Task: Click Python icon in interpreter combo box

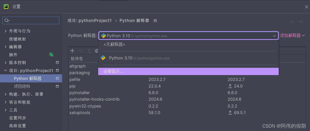Action: (x=103, y=36)
